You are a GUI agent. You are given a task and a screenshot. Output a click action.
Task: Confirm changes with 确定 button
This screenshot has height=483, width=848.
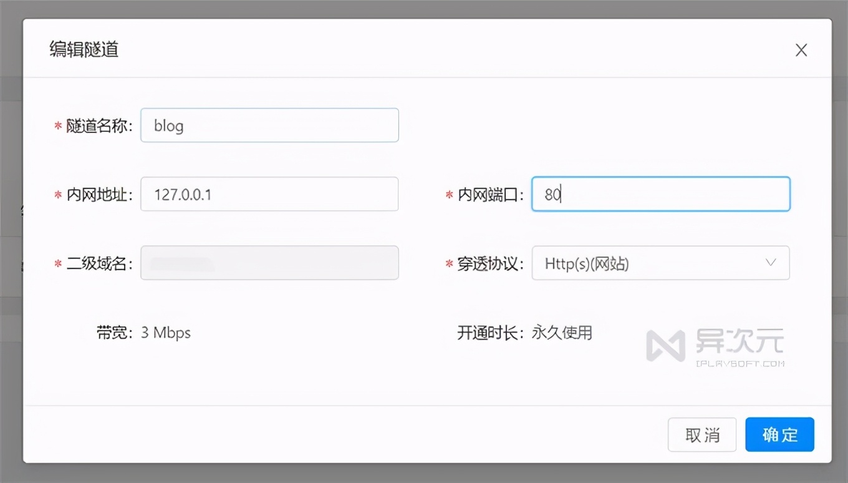(x=780, y=434)
